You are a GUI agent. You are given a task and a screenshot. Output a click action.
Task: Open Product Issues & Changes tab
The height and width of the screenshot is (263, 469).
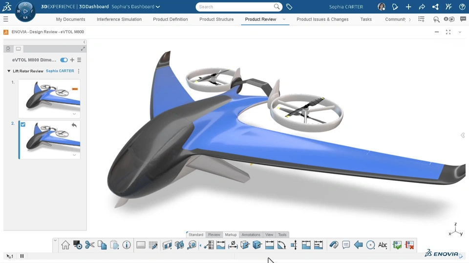pos(322,19)
